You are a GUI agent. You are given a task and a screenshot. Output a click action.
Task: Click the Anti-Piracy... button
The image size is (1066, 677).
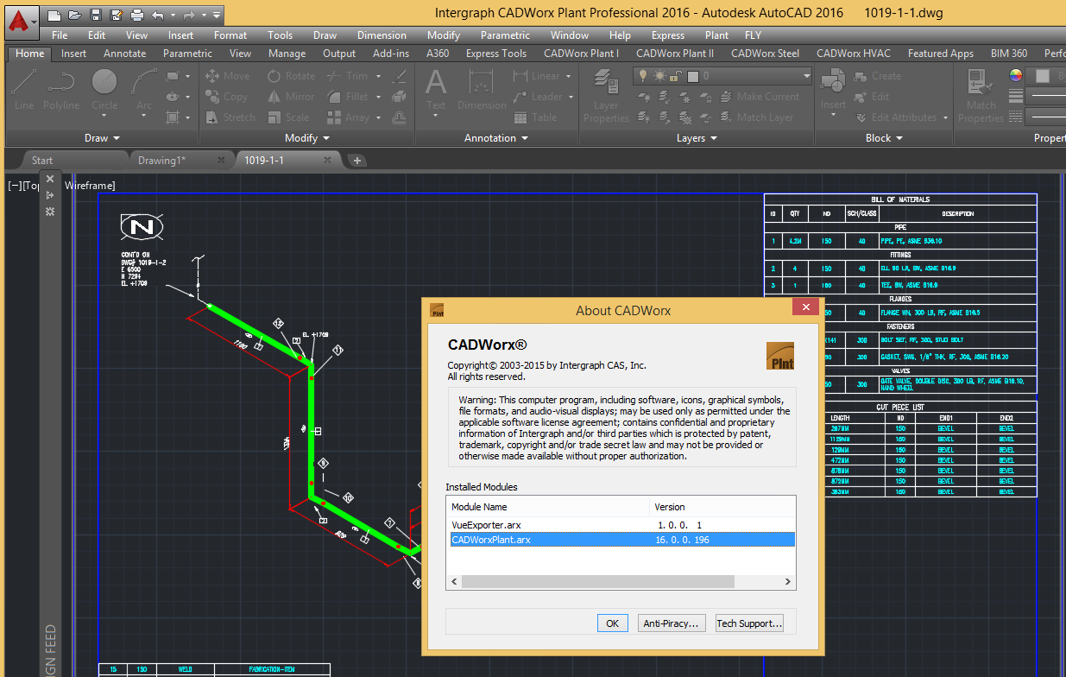click(x=672, y=623)
